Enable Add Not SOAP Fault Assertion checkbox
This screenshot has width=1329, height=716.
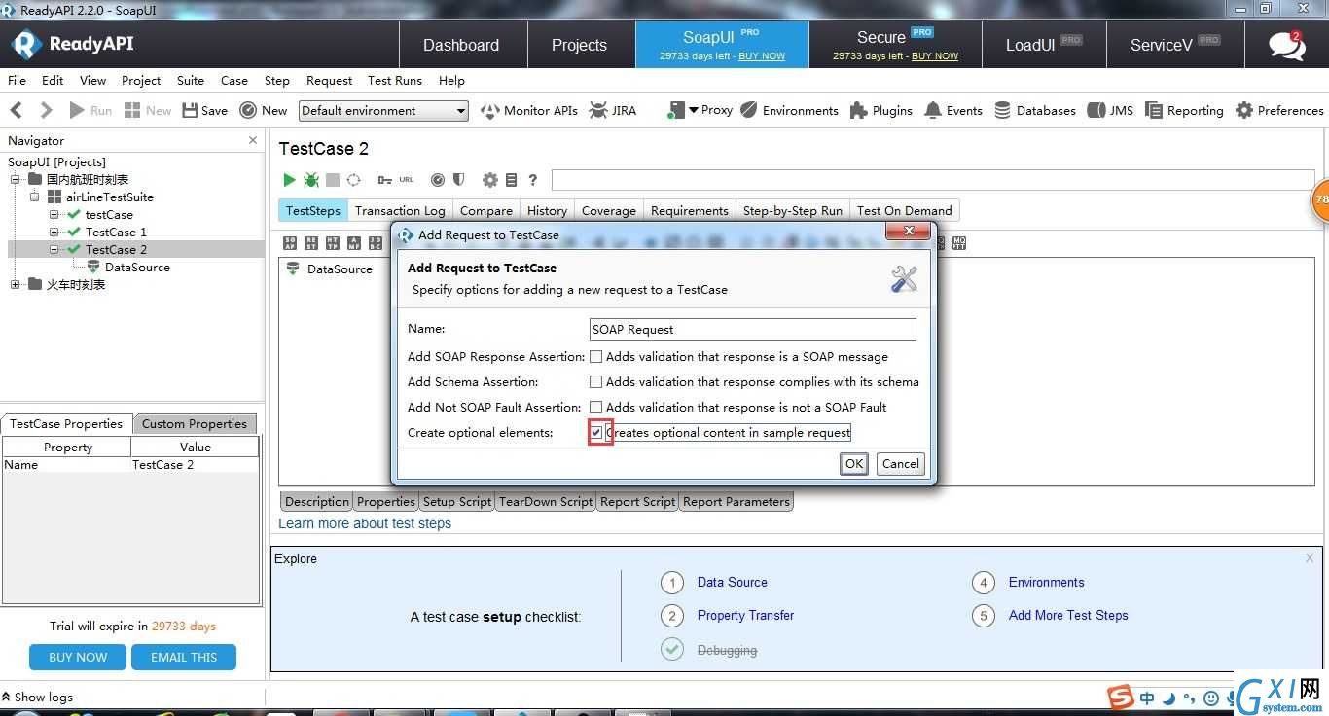point(595,408)
